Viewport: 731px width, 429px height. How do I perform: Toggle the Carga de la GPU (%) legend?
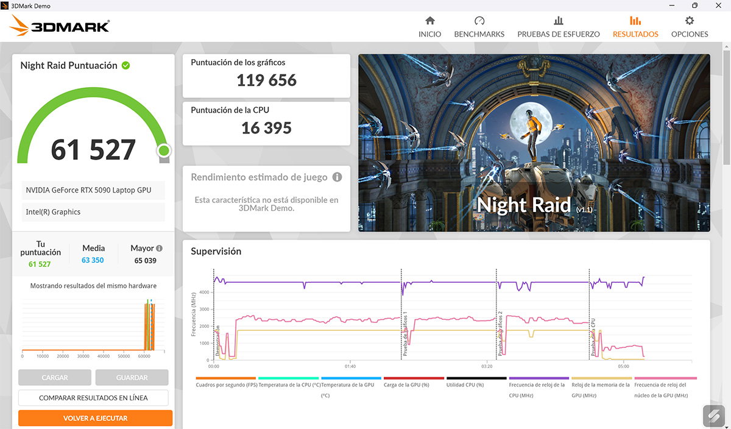tap(414, 384)
